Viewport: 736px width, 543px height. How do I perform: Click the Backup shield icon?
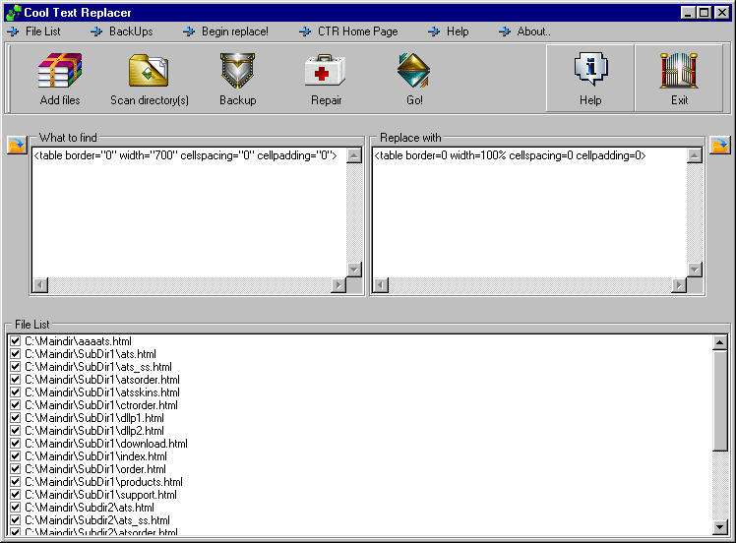pos(237,71)
